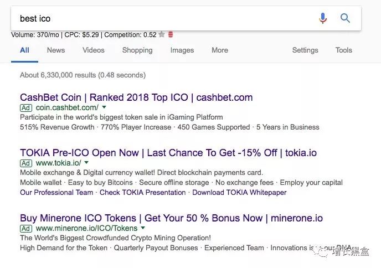The height and width of the screenshot is (268, 381).
Task: Open the Images tab
Action: click(182, 50)
